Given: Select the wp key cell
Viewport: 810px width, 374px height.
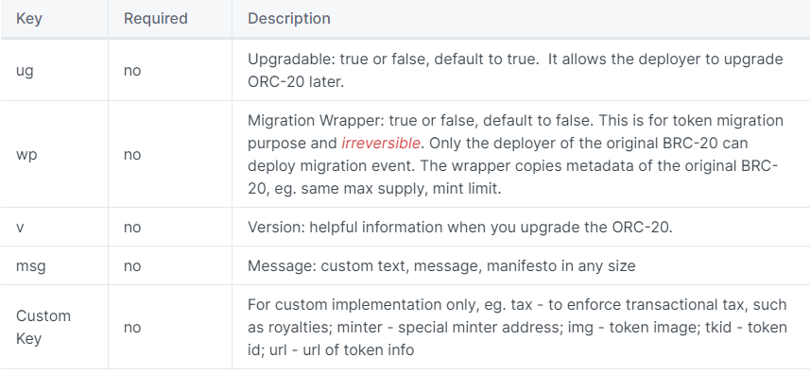Looking at the screenshot, I should (26, 155).
